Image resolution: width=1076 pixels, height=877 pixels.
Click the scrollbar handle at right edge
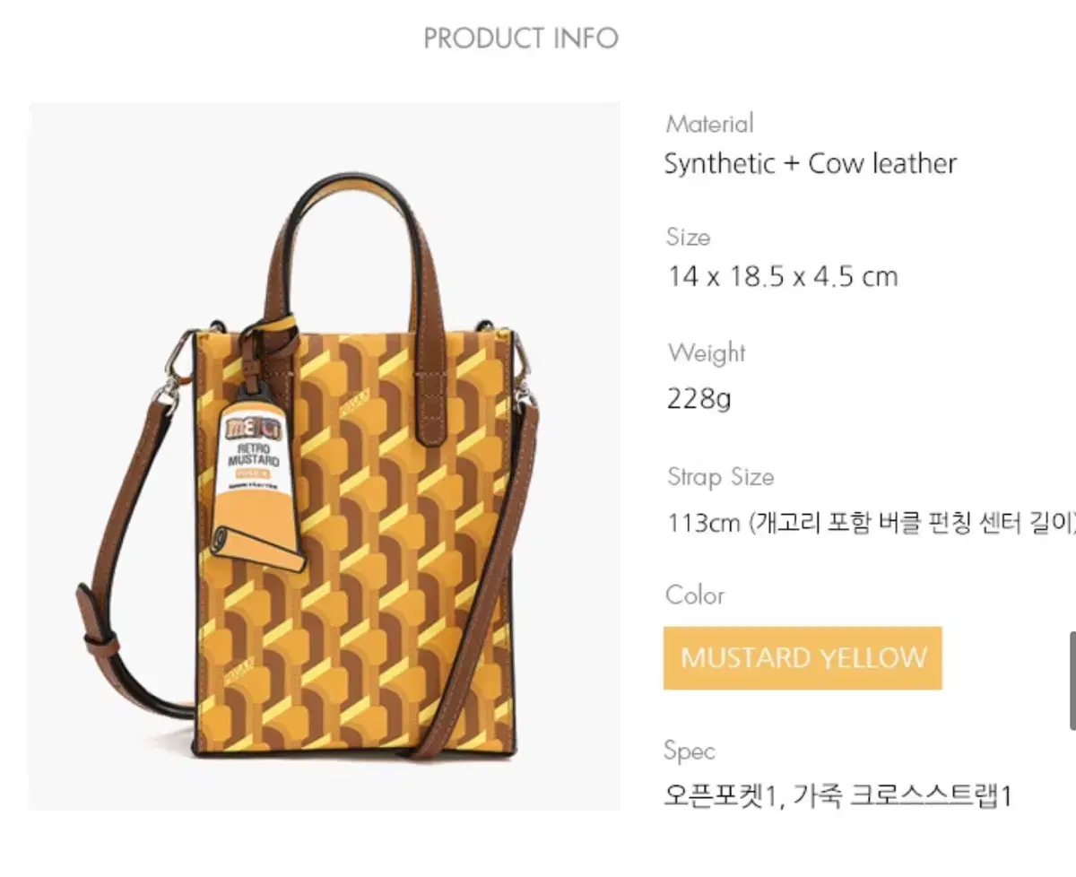point(1072,680)
